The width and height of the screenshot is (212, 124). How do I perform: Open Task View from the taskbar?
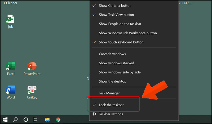(36, 120)
